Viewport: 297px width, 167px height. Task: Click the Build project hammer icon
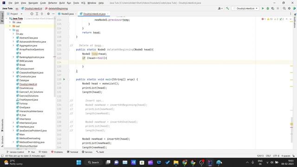[227, 8]
